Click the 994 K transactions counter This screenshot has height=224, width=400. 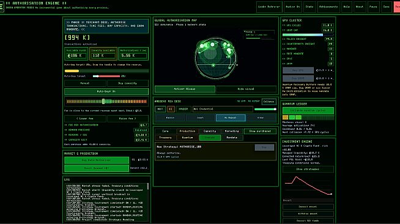[x=77, y=38]
